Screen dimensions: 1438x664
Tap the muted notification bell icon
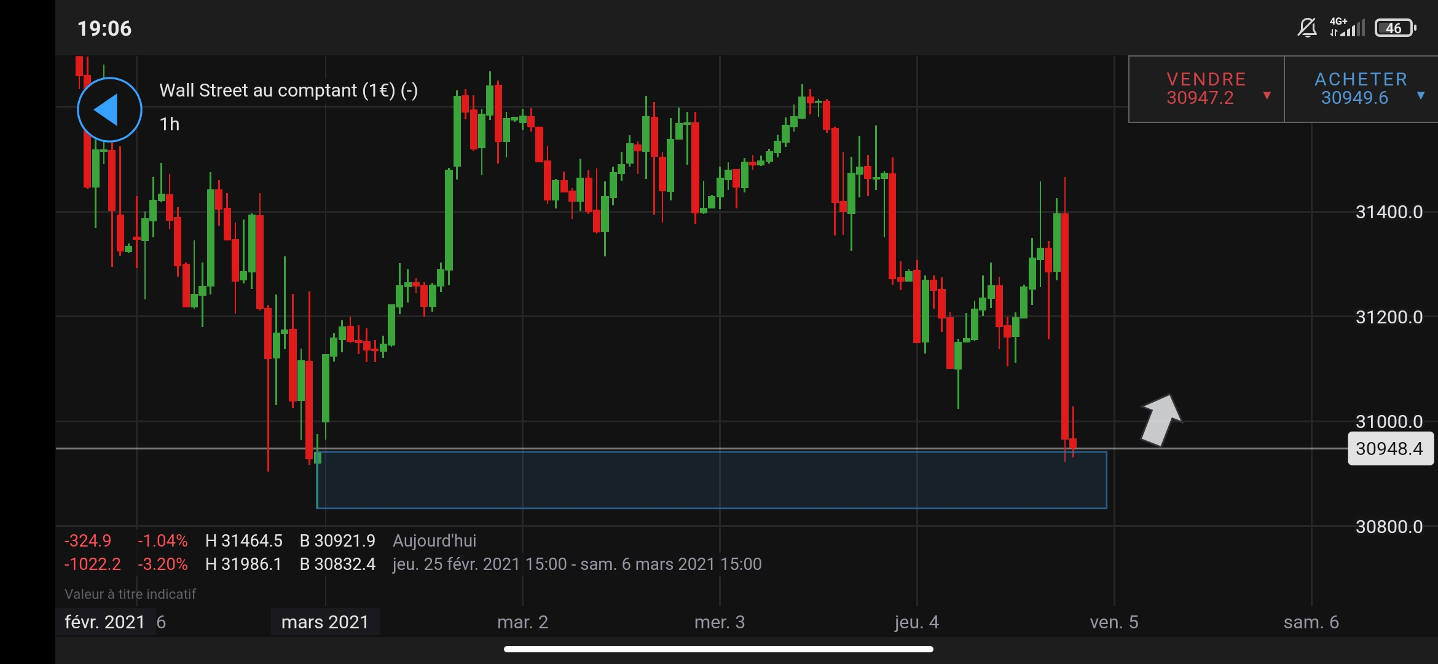coord(1306,28)
